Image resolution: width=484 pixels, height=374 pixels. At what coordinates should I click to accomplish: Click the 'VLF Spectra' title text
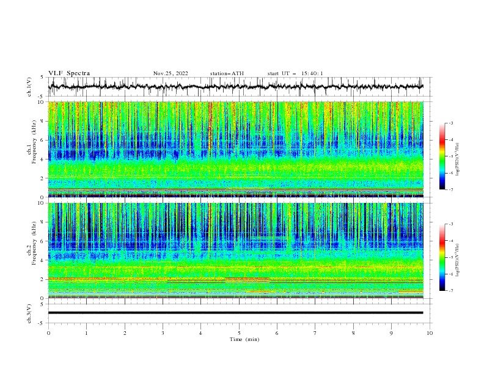[69, 73]
